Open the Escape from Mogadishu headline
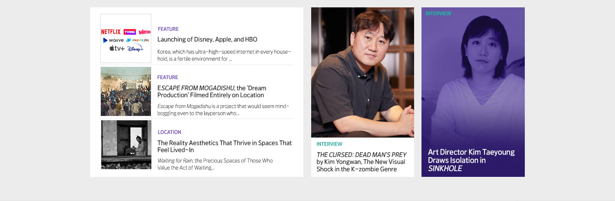Screen dimensions: 615x201 [212, 92]
